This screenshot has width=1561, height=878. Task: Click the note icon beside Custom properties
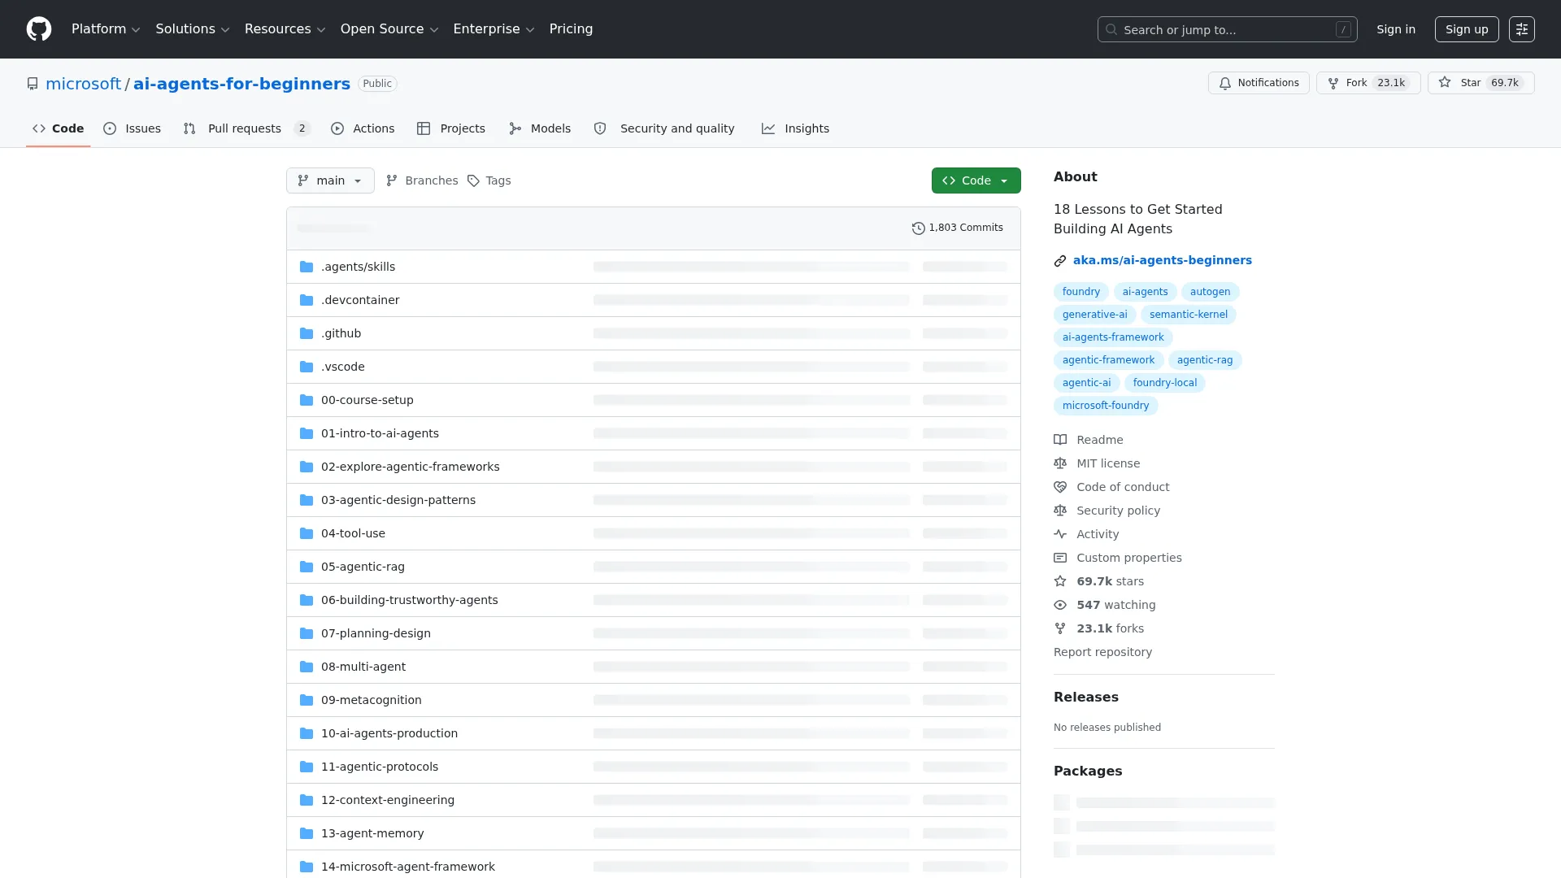[1060, 558]
